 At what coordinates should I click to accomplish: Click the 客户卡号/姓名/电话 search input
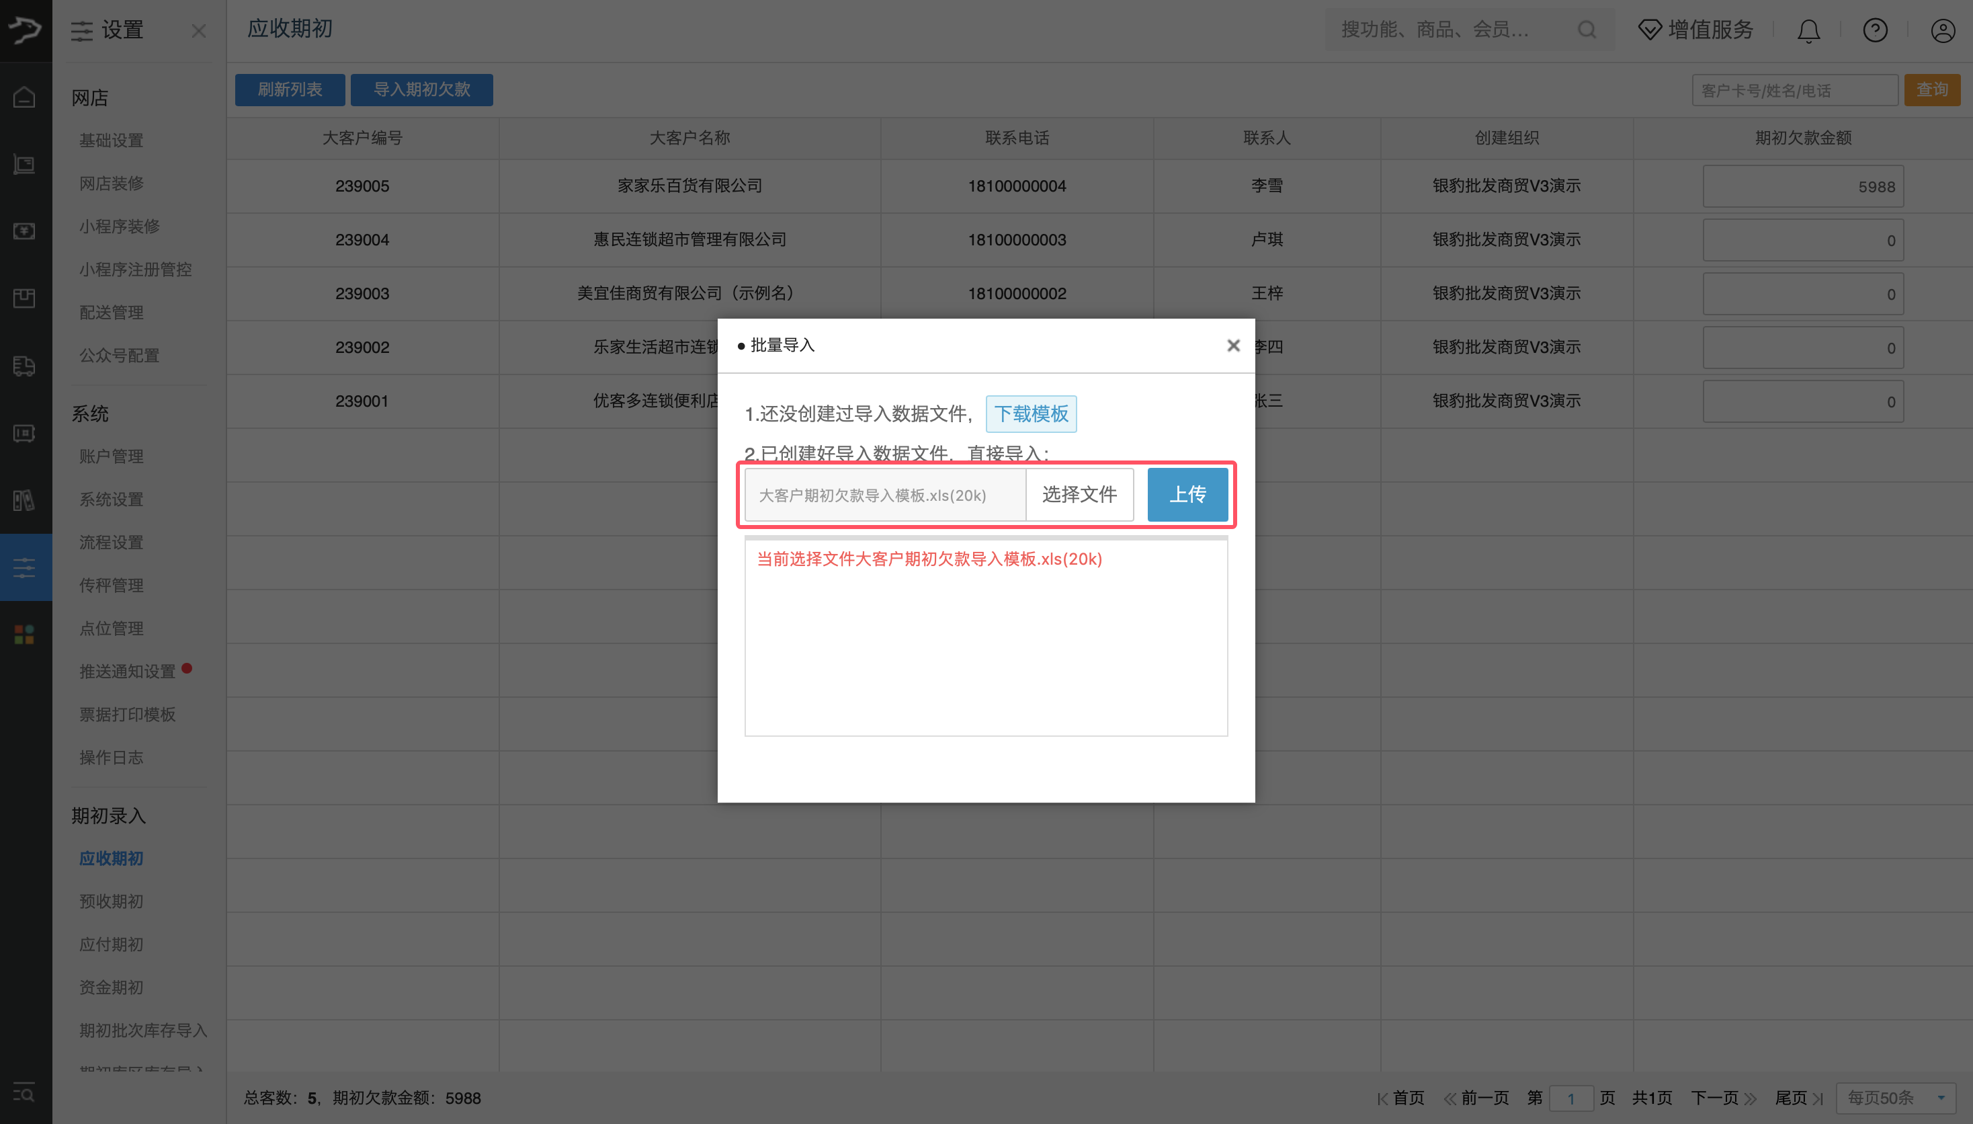click(x=1796, y=89)
